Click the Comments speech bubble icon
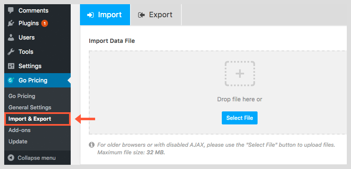 pyautogui.click(x=11, y=11)
